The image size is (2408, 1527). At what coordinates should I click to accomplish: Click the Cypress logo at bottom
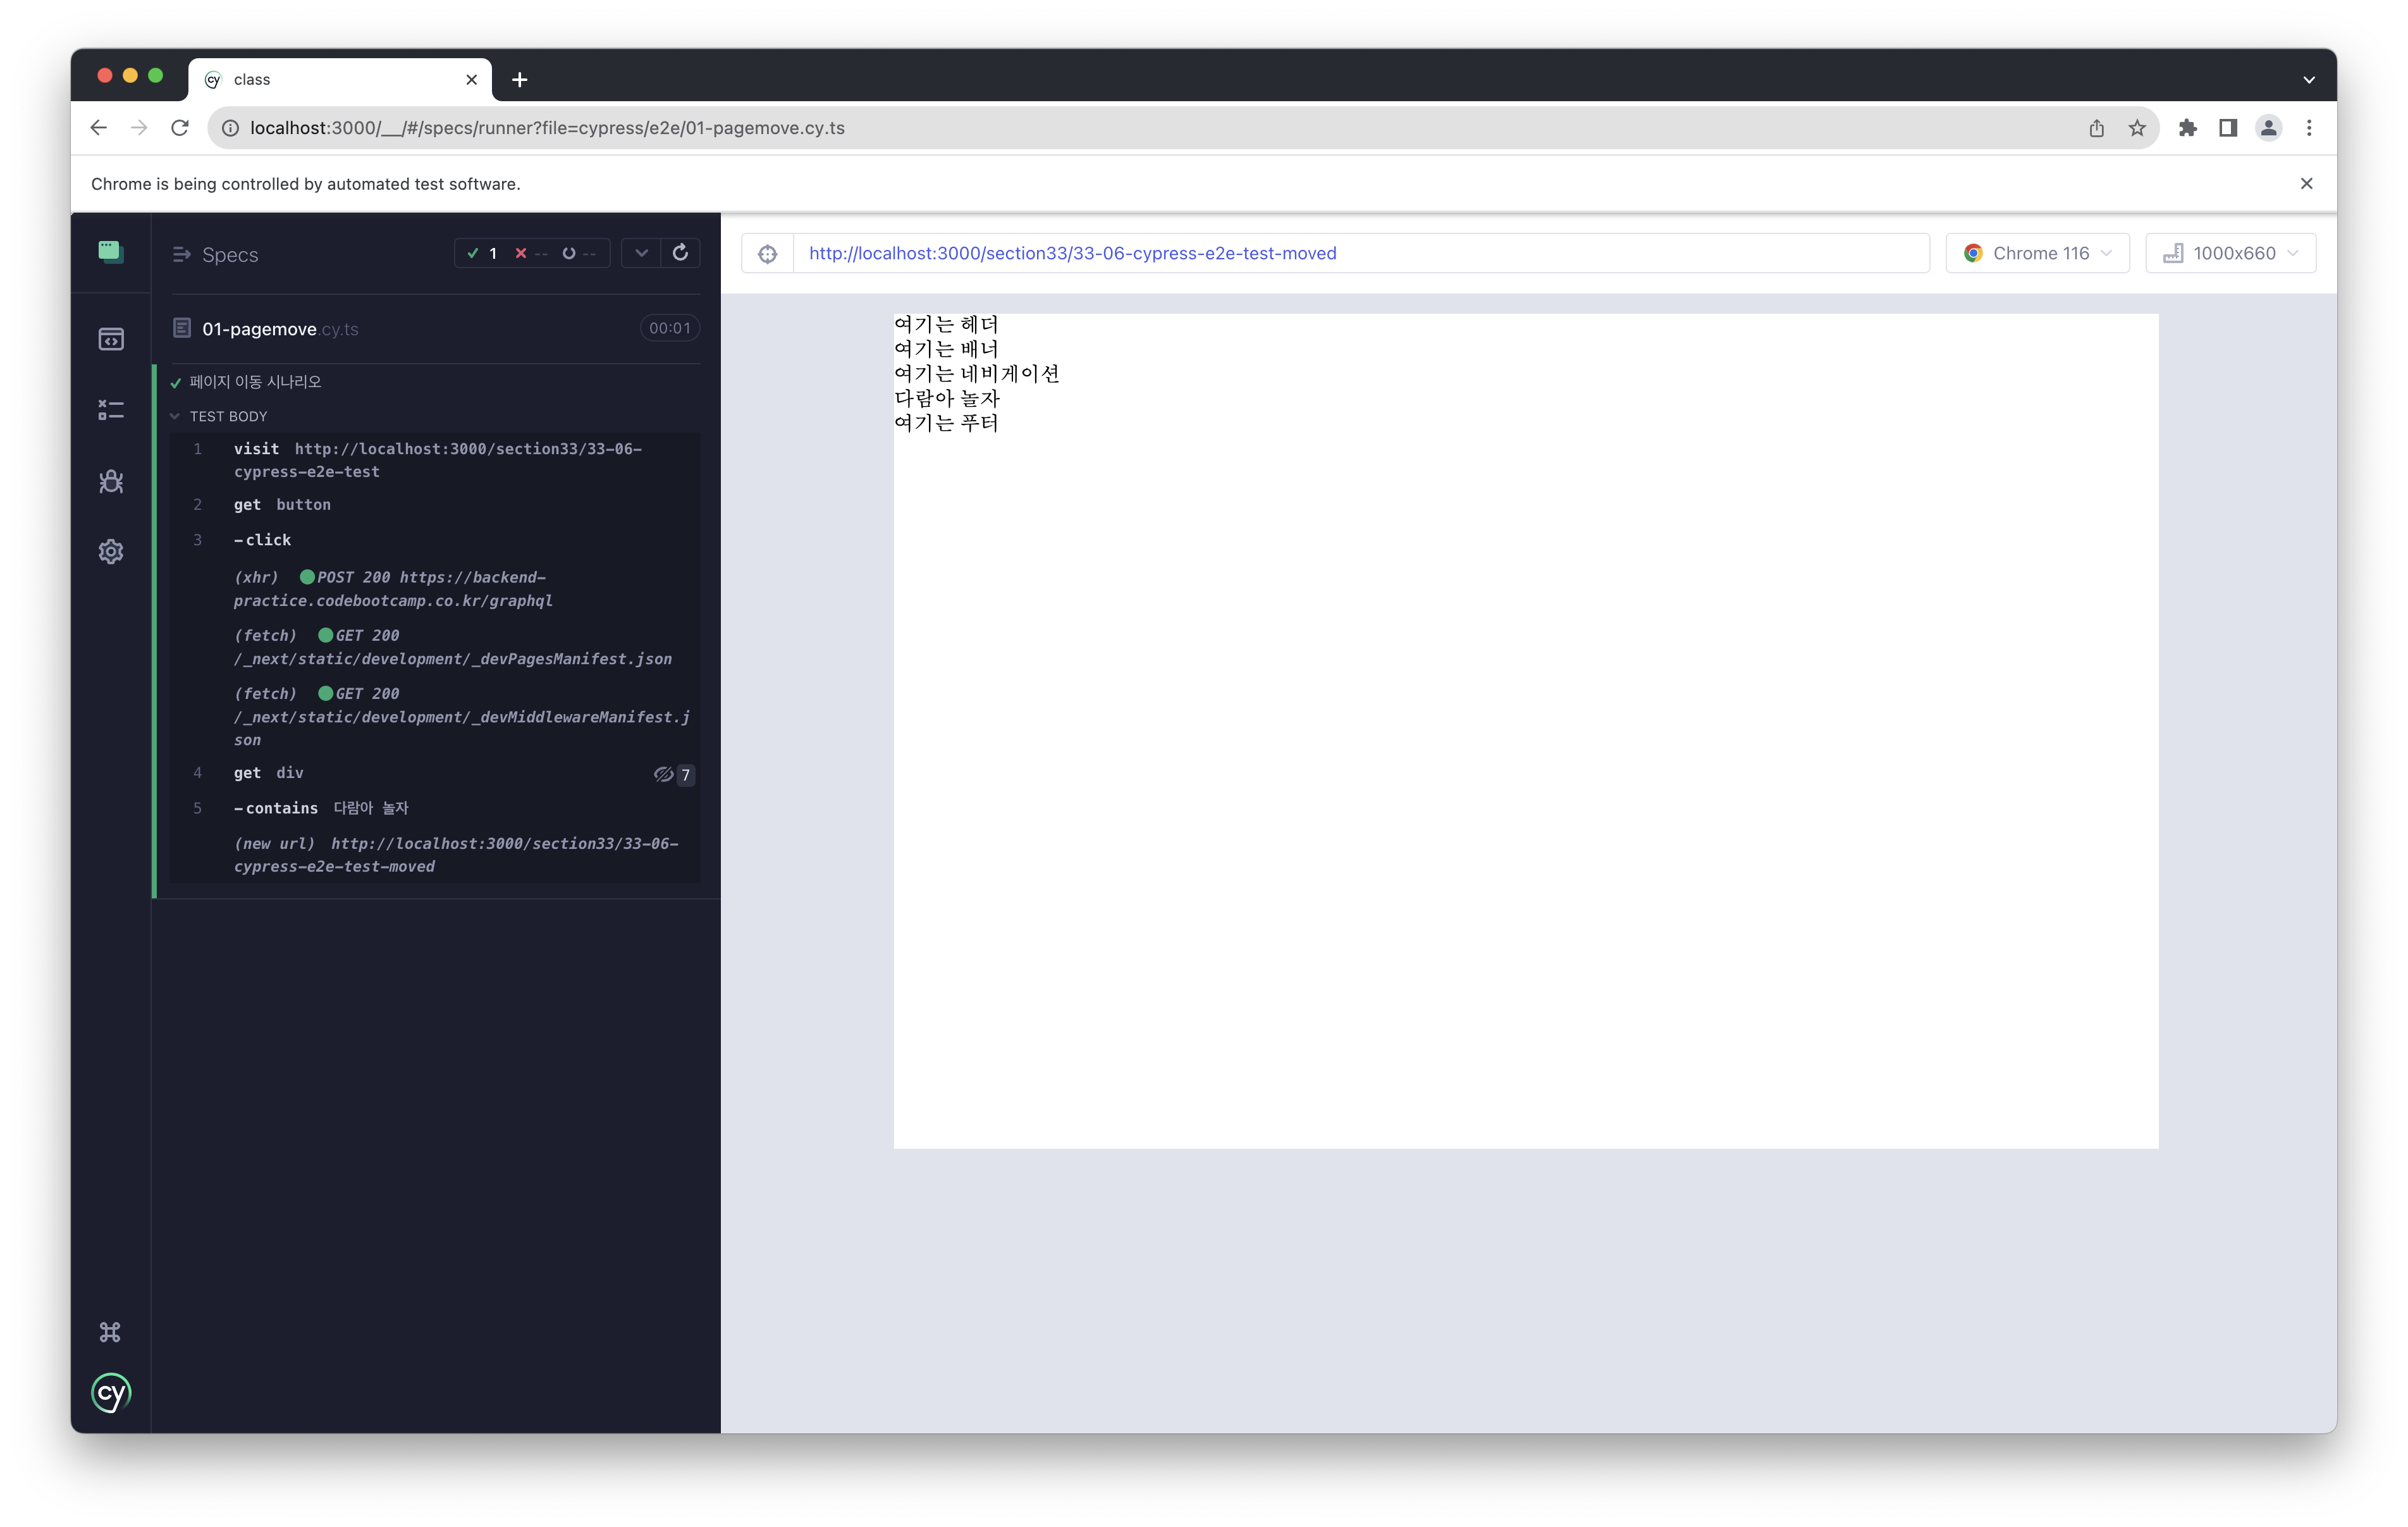pyautogui.click(x=111, y=1393)
